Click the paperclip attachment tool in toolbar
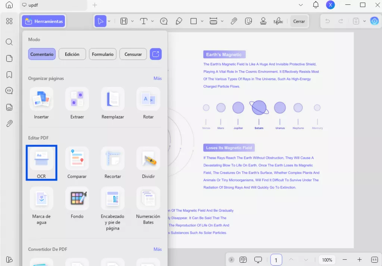The height and width of the screenshot is (266, 382). tap(234, 21)
